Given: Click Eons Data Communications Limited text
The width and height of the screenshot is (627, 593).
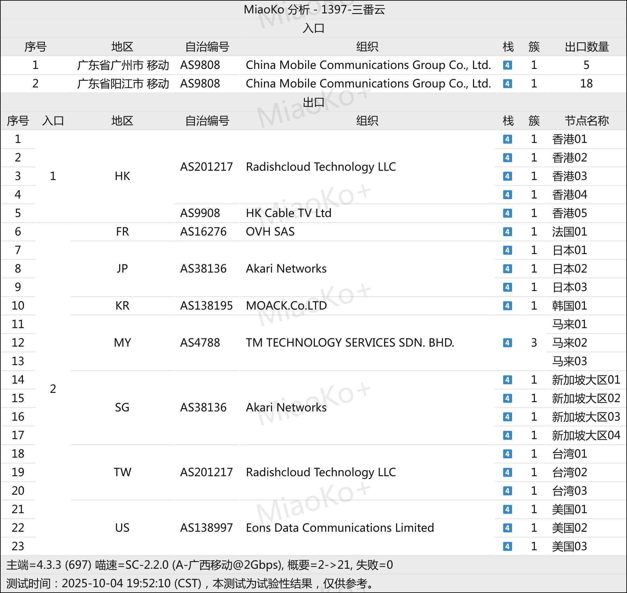Looking at the screenshot, I should (x=340, y=528).
